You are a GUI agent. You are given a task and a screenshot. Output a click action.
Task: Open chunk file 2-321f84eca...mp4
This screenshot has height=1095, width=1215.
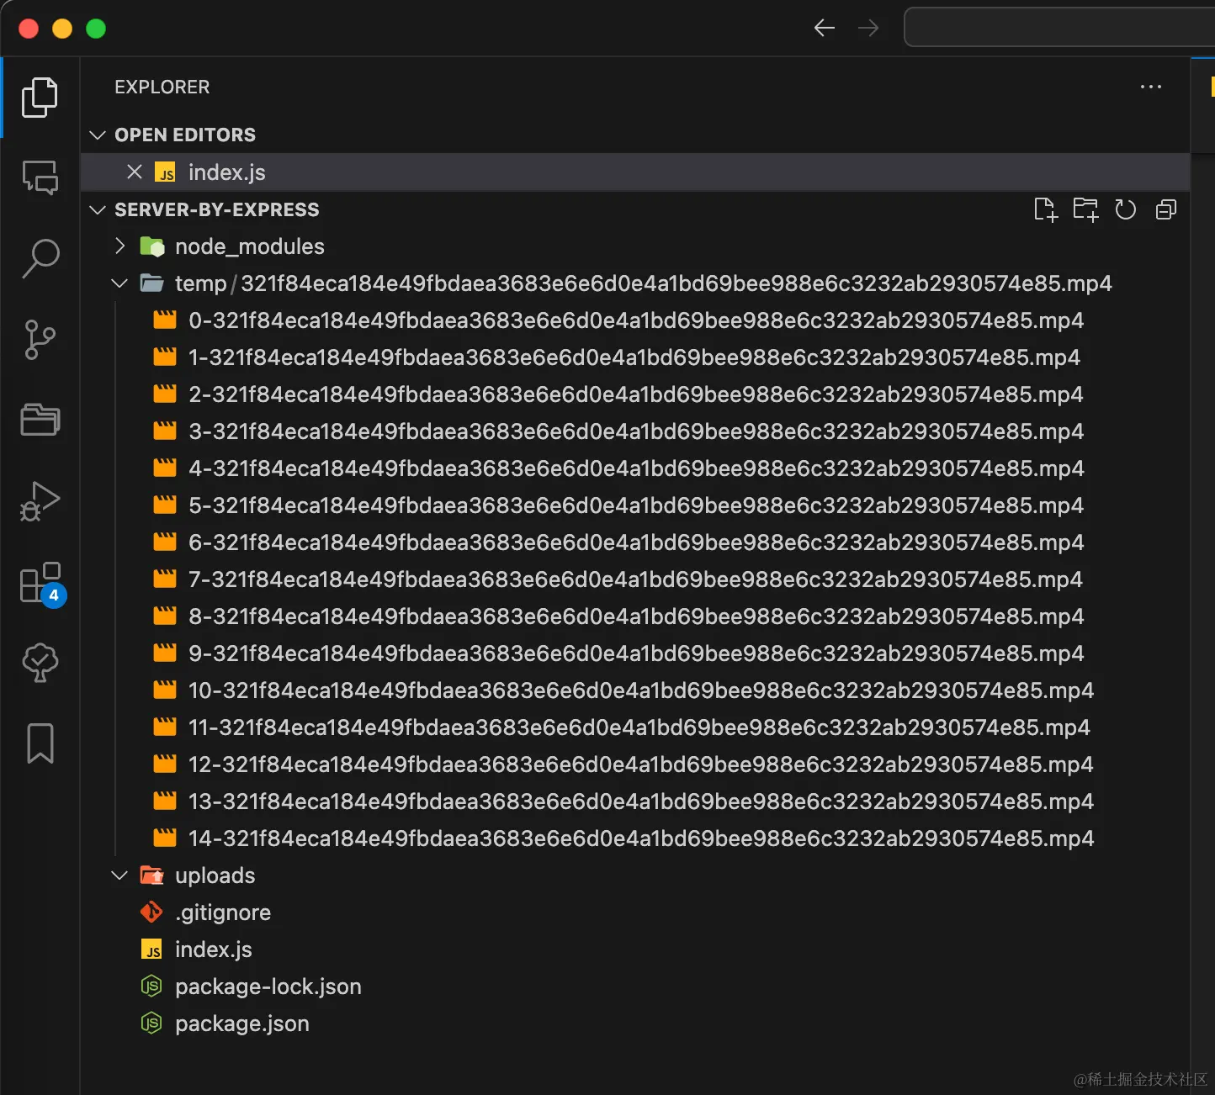click(635, 394)
